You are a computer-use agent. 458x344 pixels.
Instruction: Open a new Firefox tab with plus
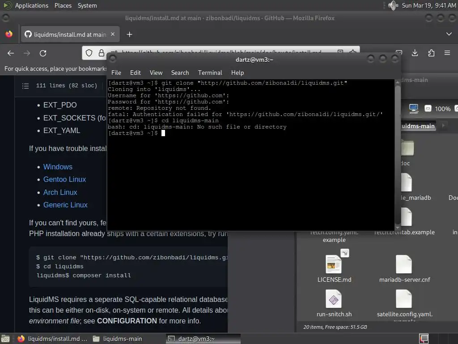129,34
